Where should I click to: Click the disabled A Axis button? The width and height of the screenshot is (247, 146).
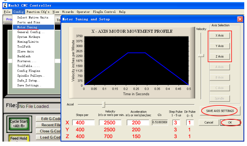coord(220,67)
